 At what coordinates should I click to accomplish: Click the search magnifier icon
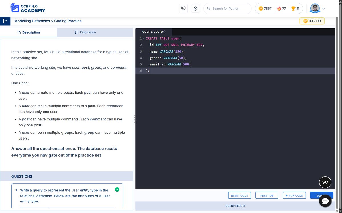[x=208, y=8]
